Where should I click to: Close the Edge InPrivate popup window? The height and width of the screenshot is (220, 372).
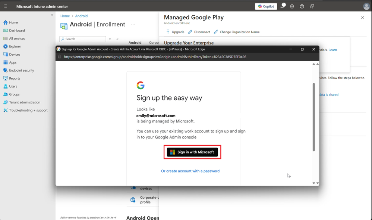click(x=313, y=49)
